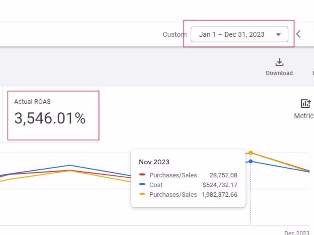Click the blue Cost legend swatch
Screen dimensions: 314x235
(x=142, y=185)
